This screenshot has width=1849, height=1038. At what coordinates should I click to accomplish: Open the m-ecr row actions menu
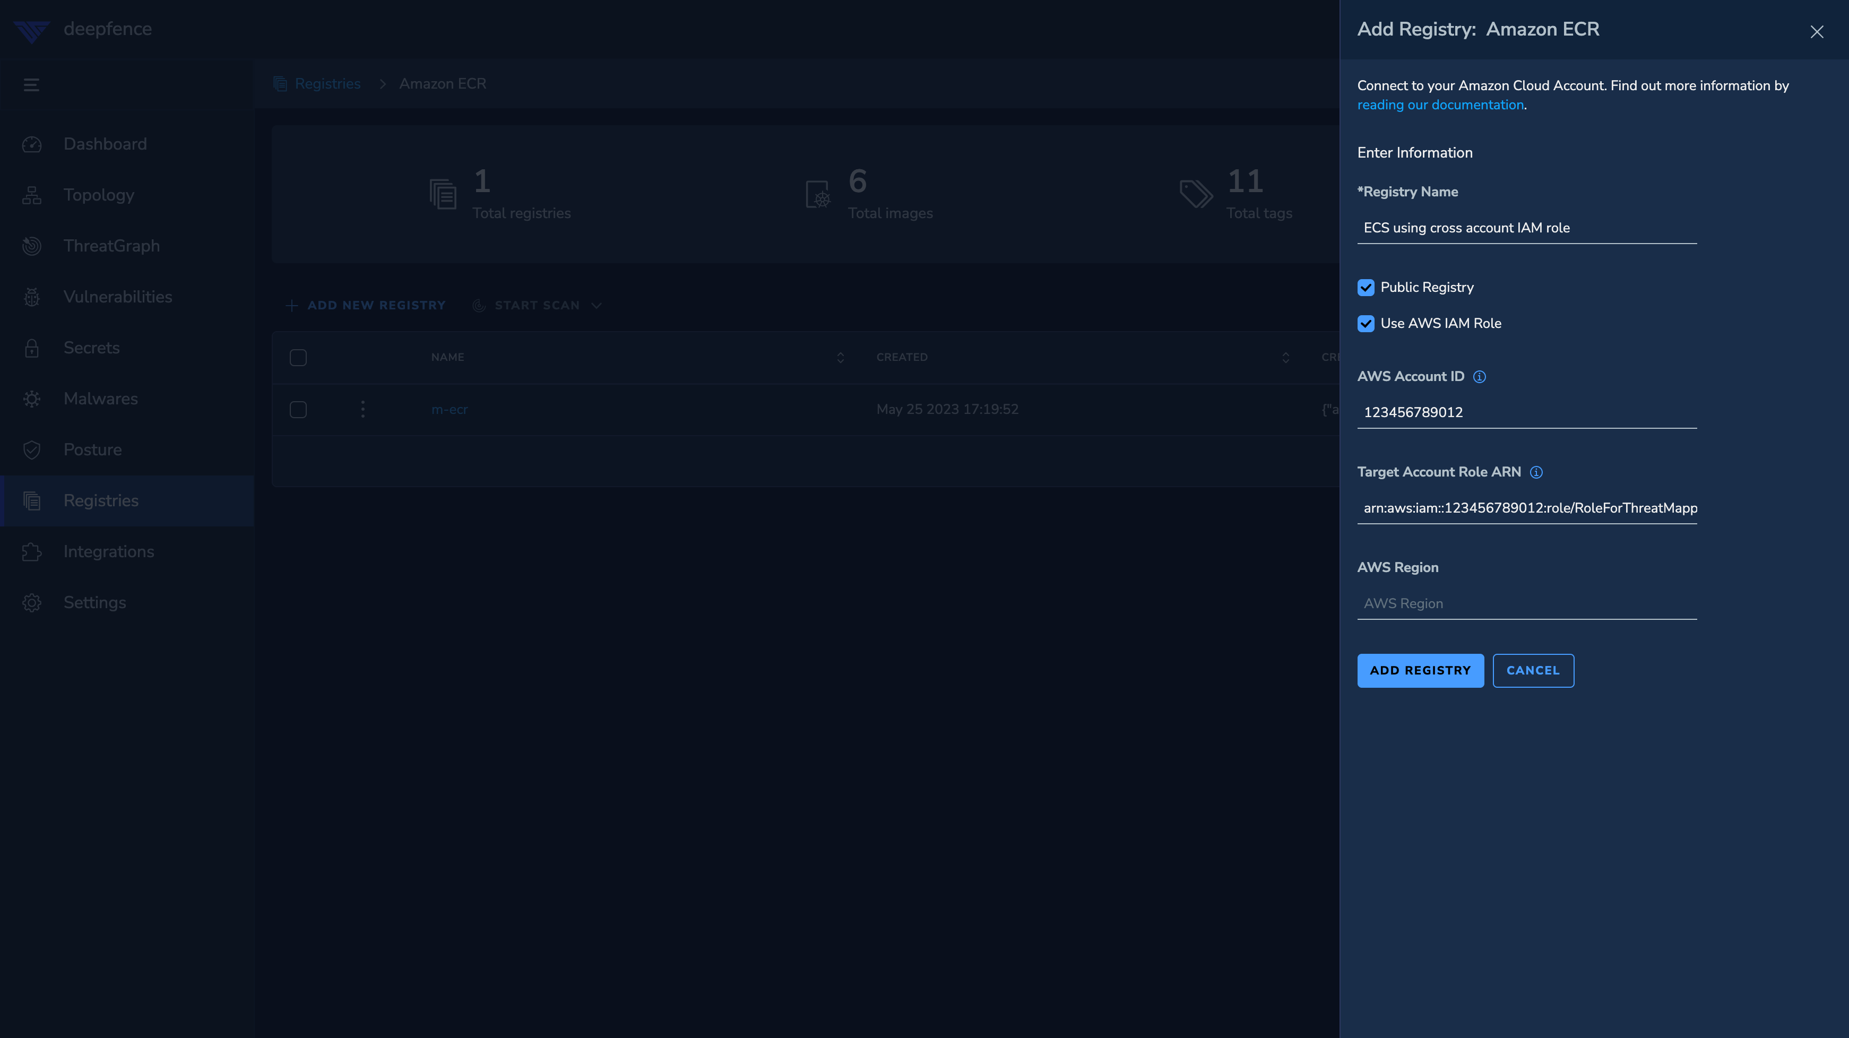362,409
